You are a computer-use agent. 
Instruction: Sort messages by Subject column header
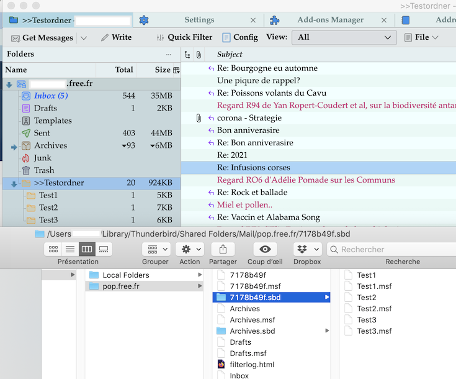click(230, 55)
